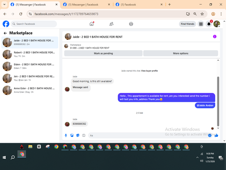226x170 pixels.
Task: Open the Groups icon in top navigation
Action: pos(131,24)
